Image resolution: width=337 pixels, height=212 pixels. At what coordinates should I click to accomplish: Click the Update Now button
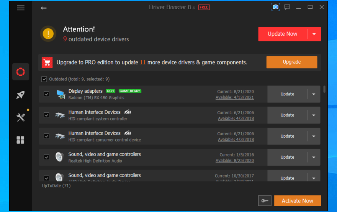coord(283,34)
